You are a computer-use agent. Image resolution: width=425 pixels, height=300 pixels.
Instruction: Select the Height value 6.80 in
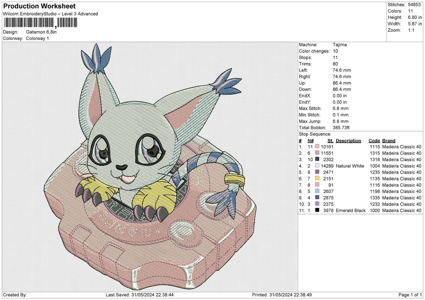tap(415, 17)
